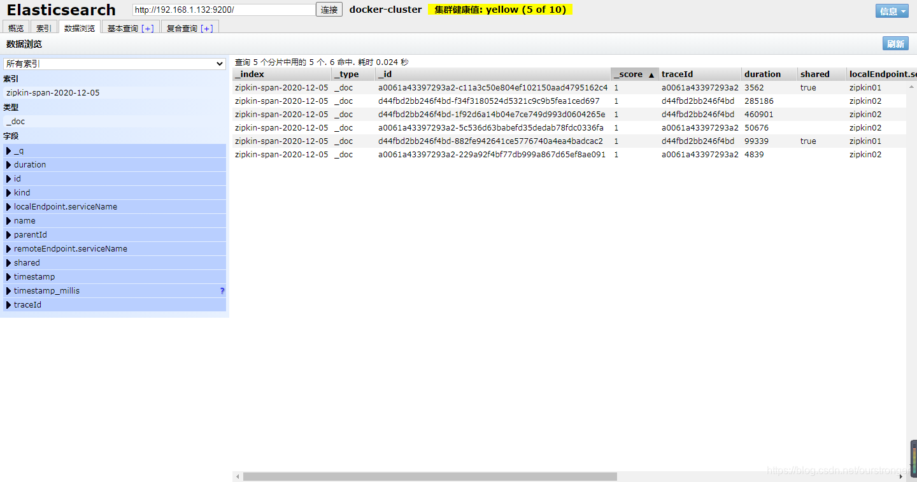Expand the shared field filter
The image size is (917, 482).
(115, 263)
